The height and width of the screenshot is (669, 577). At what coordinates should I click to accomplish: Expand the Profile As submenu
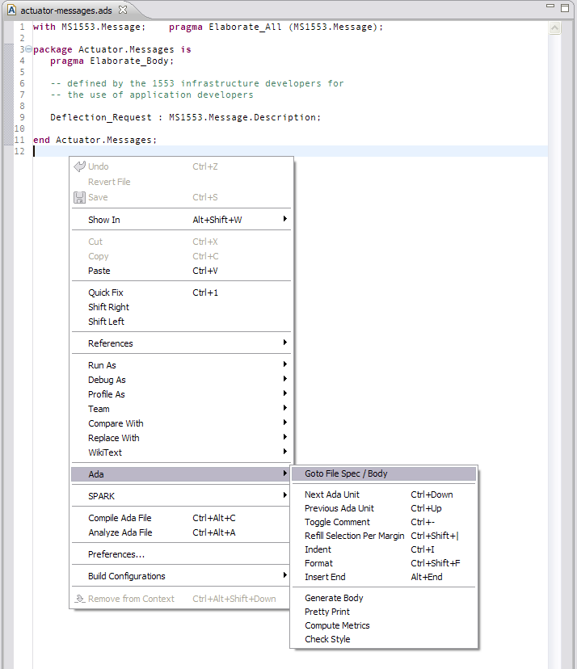(181, 394)
